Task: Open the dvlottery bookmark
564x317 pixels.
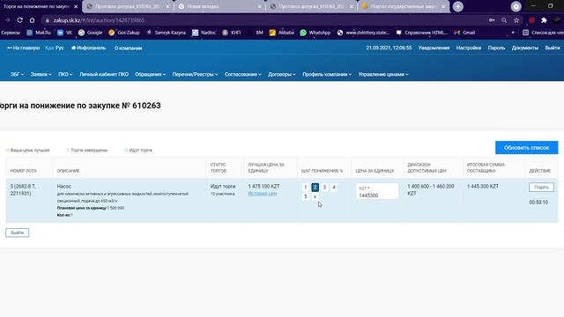Action: click(x=363, y=33)
